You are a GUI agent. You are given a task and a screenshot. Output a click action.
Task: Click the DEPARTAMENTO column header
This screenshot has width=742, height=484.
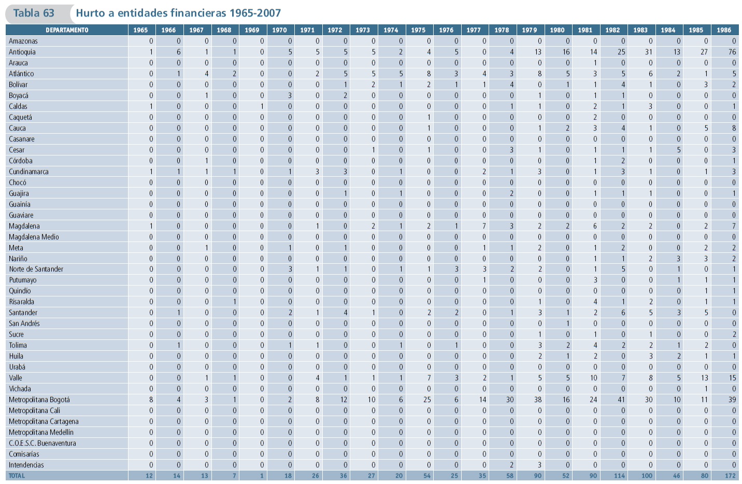tap(67, 30)
